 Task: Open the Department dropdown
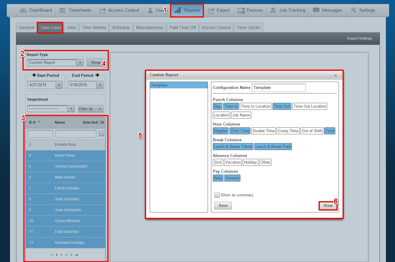pos(71,109)
